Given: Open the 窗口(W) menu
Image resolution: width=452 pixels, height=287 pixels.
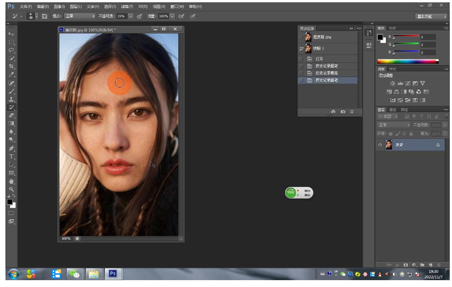Looking at the screenshot, I should click(x=177, y=6).
